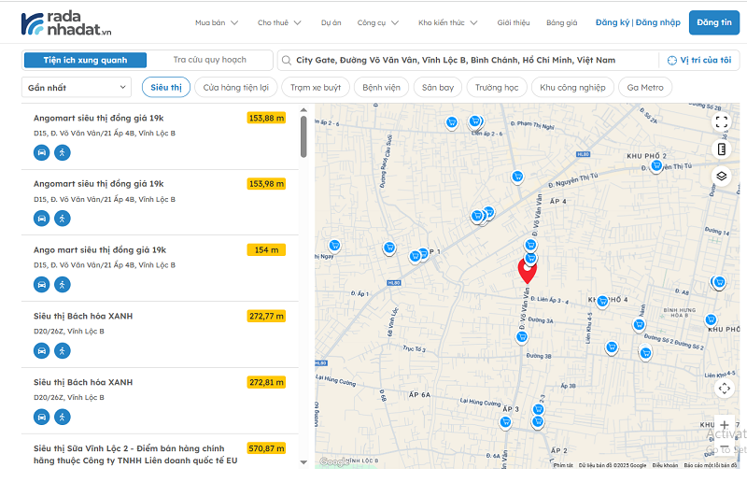Click results list scroll down arrow

[303, 462]
